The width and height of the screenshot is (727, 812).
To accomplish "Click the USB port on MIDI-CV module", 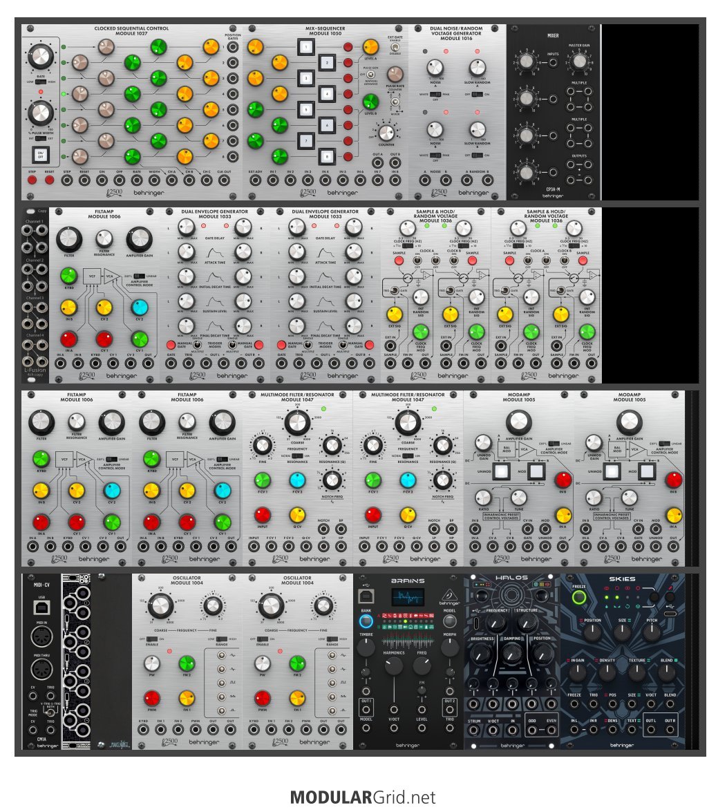I will coord(41,607).
